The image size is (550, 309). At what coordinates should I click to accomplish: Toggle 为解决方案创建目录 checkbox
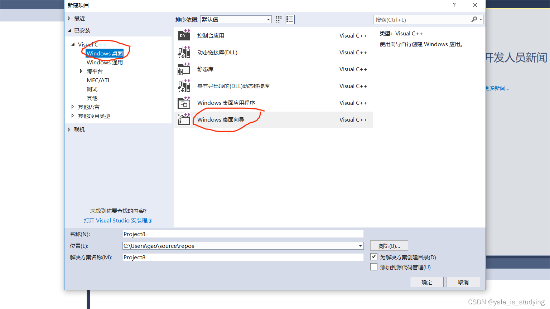(374, 257)
